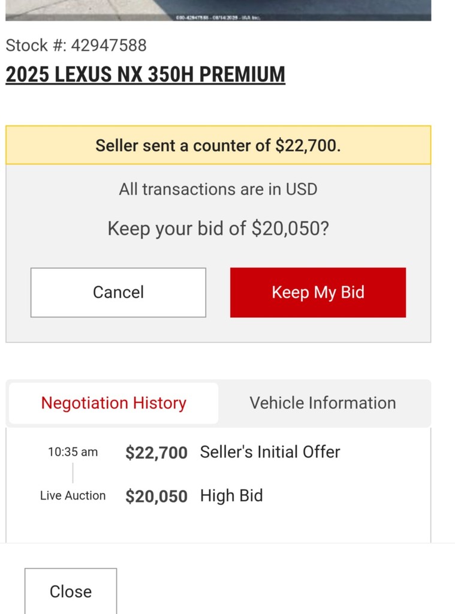Click the "Stock #:" label
The width and height of the screenshot is (455, 614).
[x=36, y=45]
